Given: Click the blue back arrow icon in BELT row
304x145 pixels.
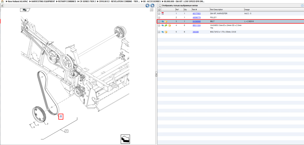Looking at the screenshot, I should click(x=162, y=22).
